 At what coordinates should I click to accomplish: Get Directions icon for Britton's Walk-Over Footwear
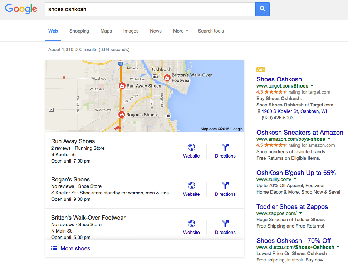coord(225,224)
